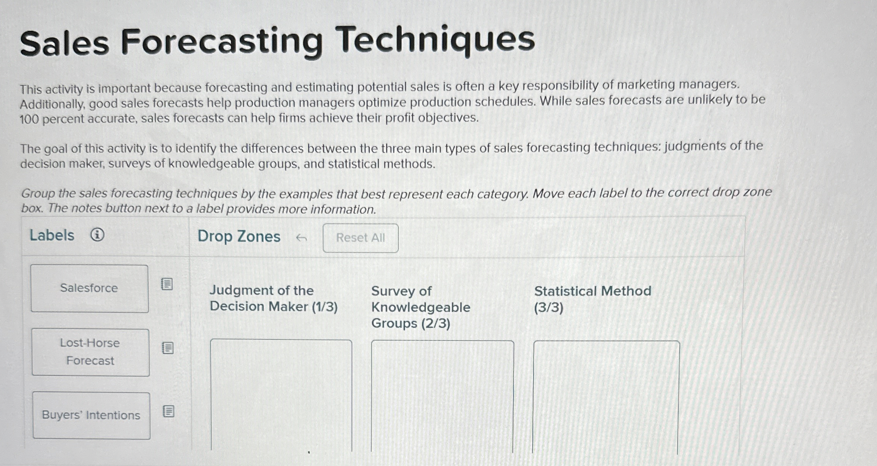Click the Labels panel header

coord(52,235)
